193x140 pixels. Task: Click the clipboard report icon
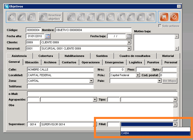[101, 17]
